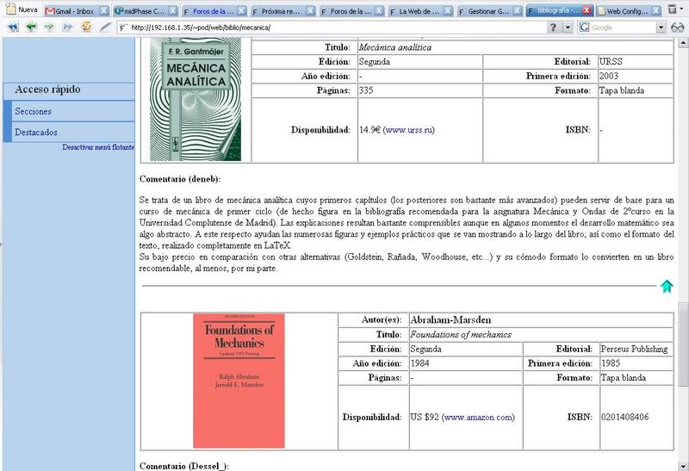
Task: Close the midPhase C... tab
Action: coord(173,11)
